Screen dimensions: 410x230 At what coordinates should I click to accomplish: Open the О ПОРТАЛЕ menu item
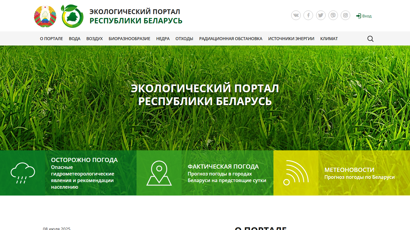click(x=52, y=39)
